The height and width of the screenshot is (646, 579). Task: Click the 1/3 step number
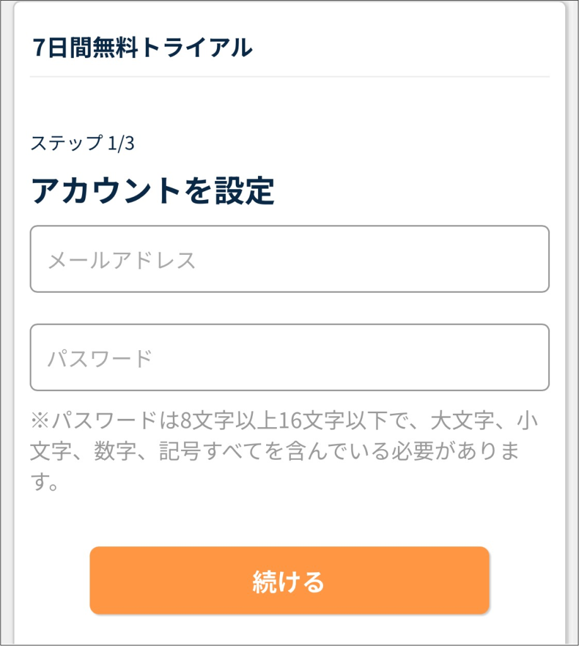[121, 143]
